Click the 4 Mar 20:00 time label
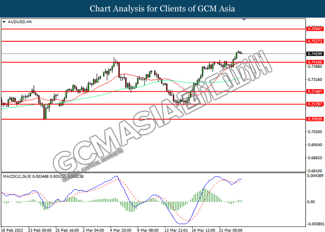Image resolution: width=325 pixels, height=232 pixels. tap(121, 230)
